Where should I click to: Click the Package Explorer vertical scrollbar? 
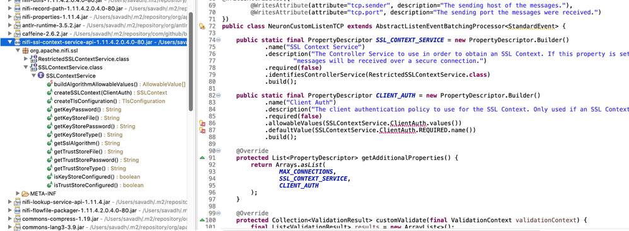point(191,61)
